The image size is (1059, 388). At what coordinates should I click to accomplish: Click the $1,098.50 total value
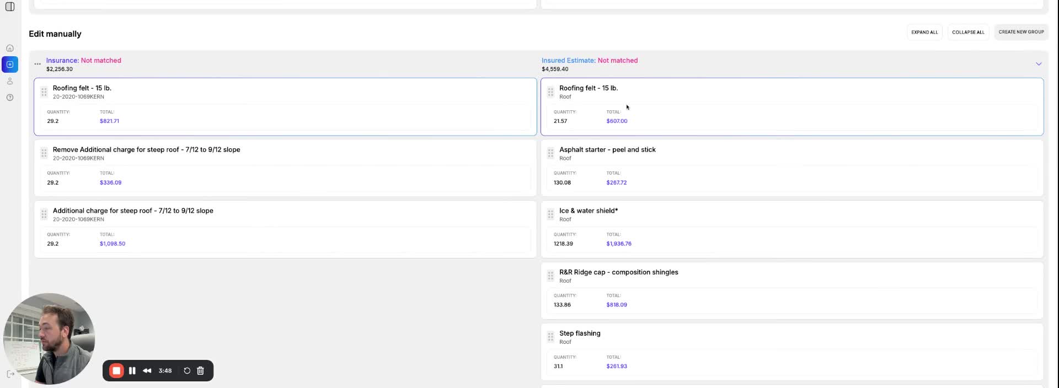pos(113,244)
